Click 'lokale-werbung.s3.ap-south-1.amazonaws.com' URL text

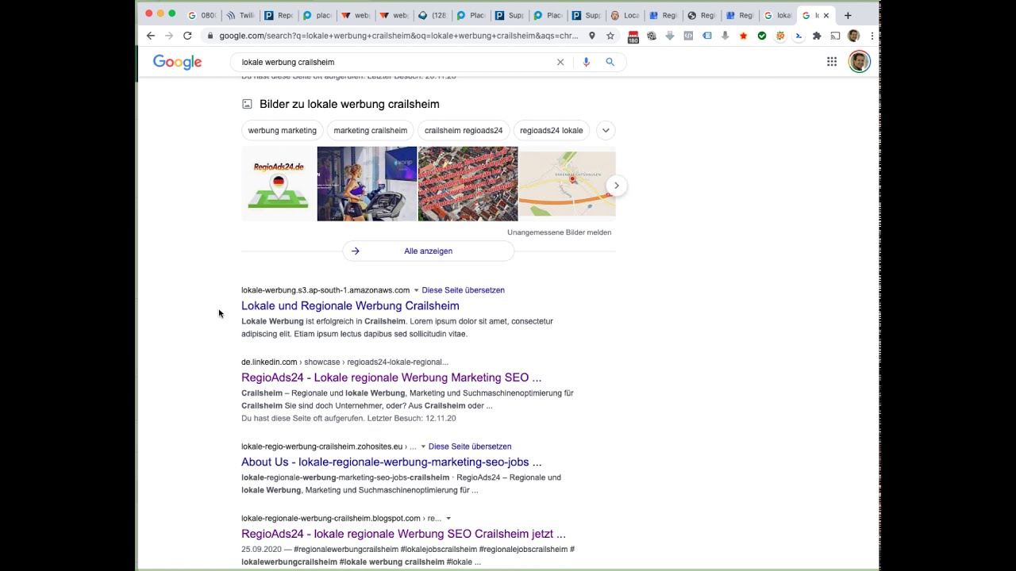(325, 290)
